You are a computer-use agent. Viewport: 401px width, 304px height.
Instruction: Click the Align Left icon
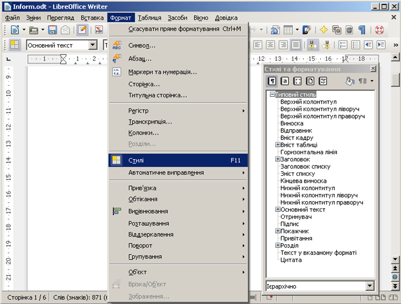257,45
